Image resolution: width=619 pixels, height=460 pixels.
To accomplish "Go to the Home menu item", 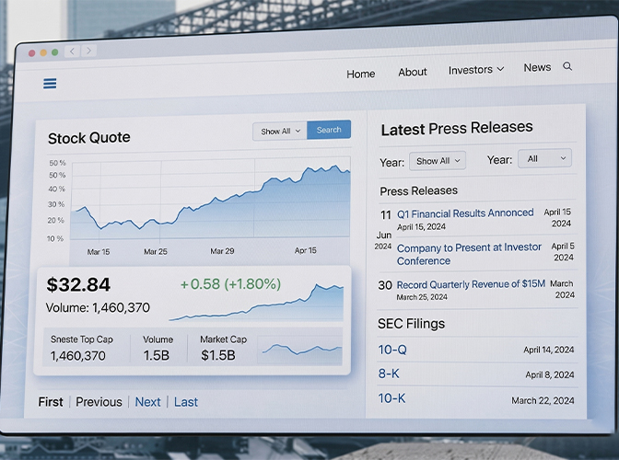I will pos(360,74).
